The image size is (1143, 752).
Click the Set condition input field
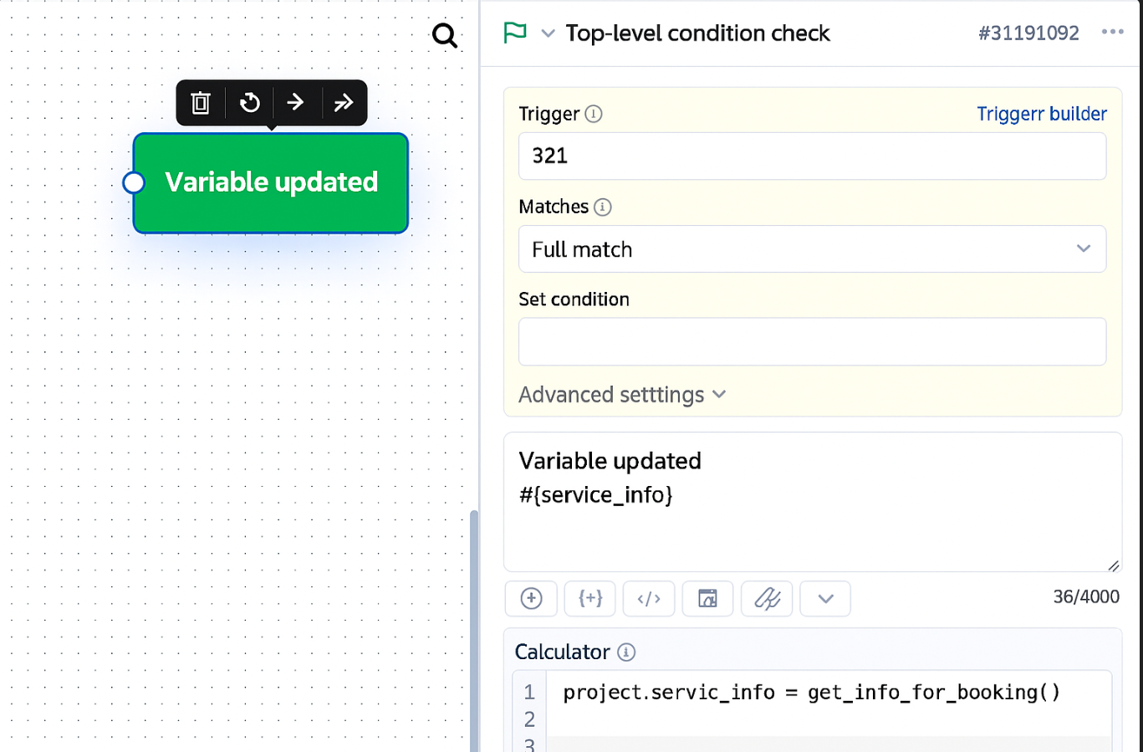[812, 341]
